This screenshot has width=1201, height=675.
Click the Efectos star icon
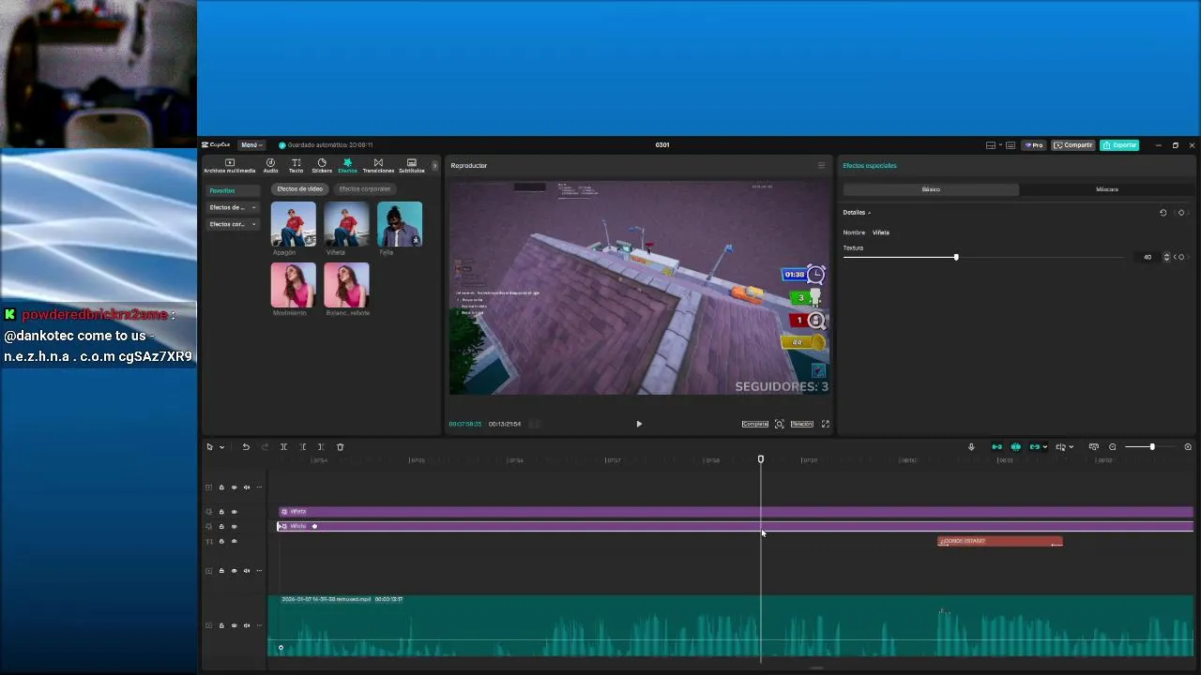tap(347, 162)
